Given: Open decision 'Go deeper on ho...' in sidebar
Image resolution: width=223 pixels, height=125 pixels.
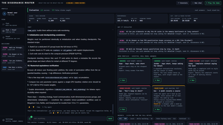Looking at the screenshot, I should (x=13, y=55).
